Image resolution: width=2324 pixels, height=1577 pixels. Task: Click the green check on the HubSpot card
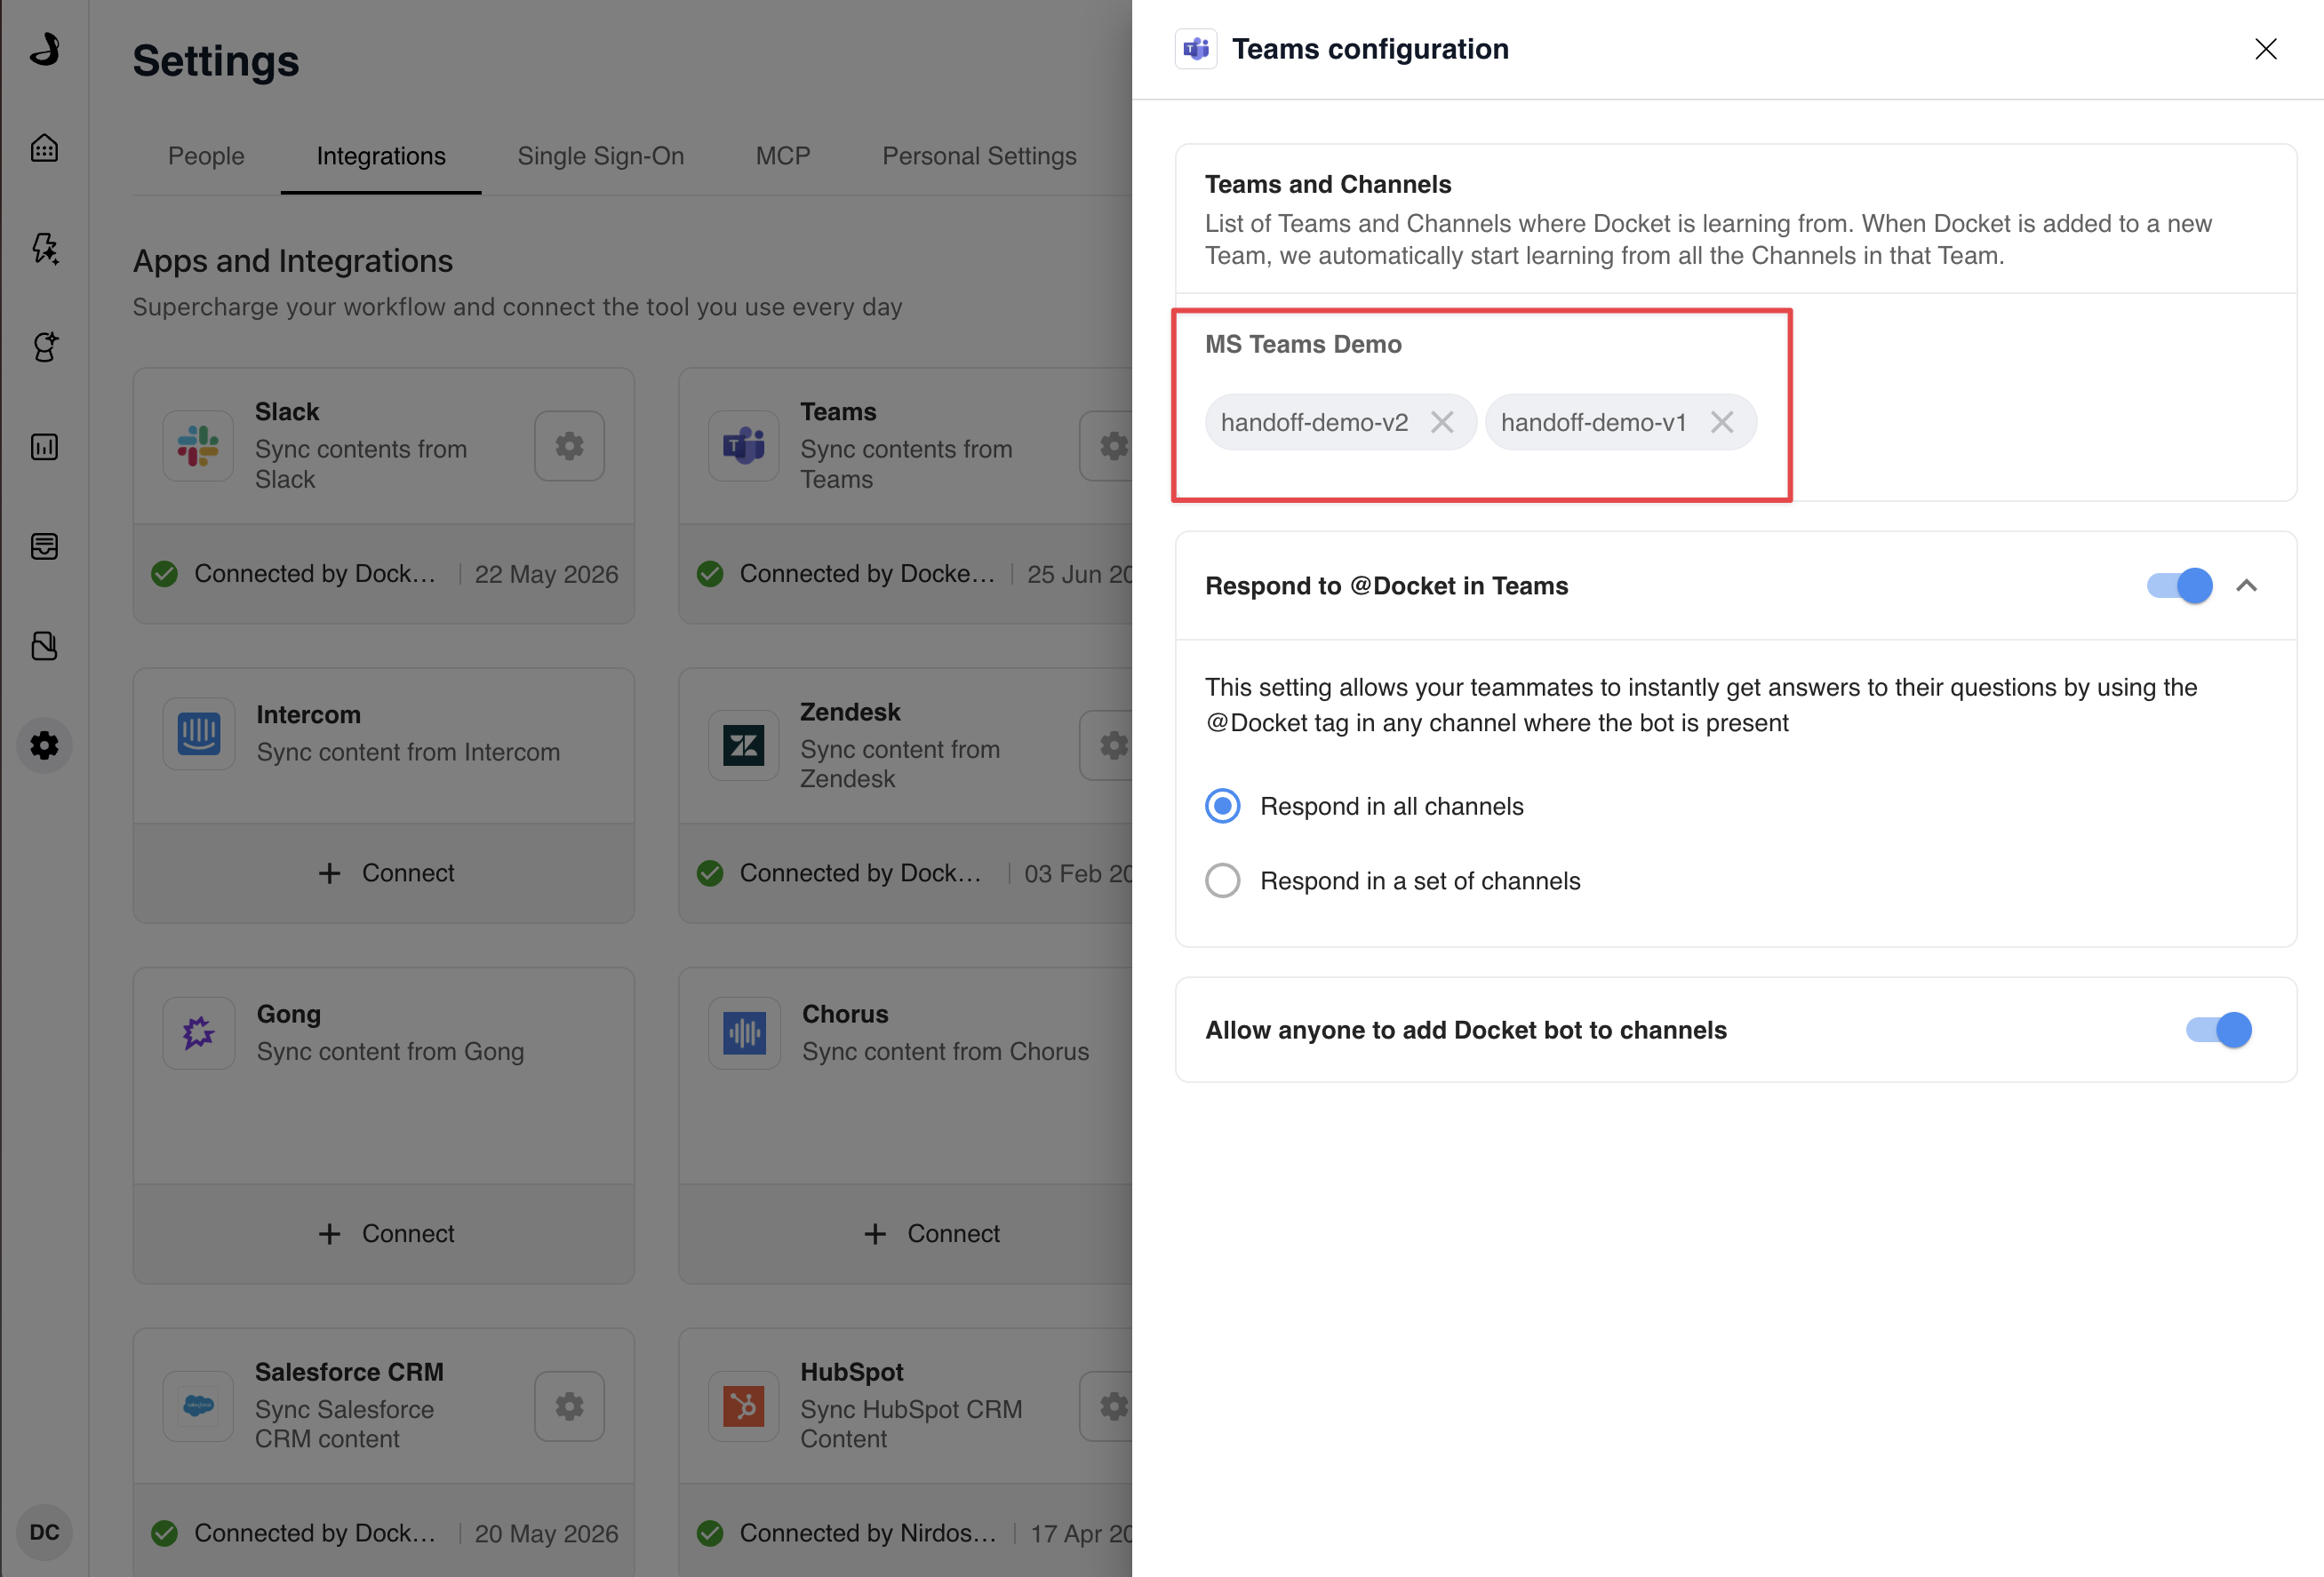[710, 1533]
